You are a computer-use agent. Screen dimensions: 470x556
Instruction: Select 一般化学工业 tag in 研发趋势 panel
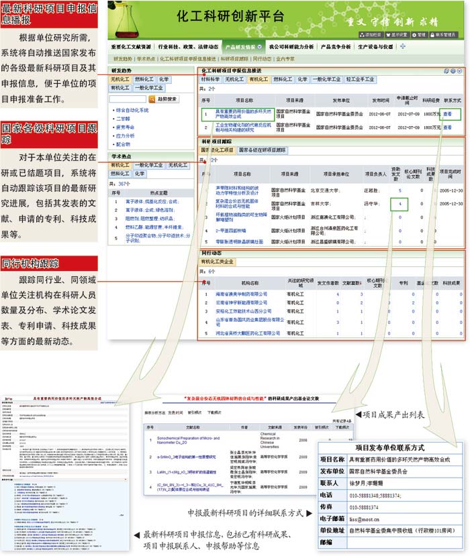tap(148, 88)
